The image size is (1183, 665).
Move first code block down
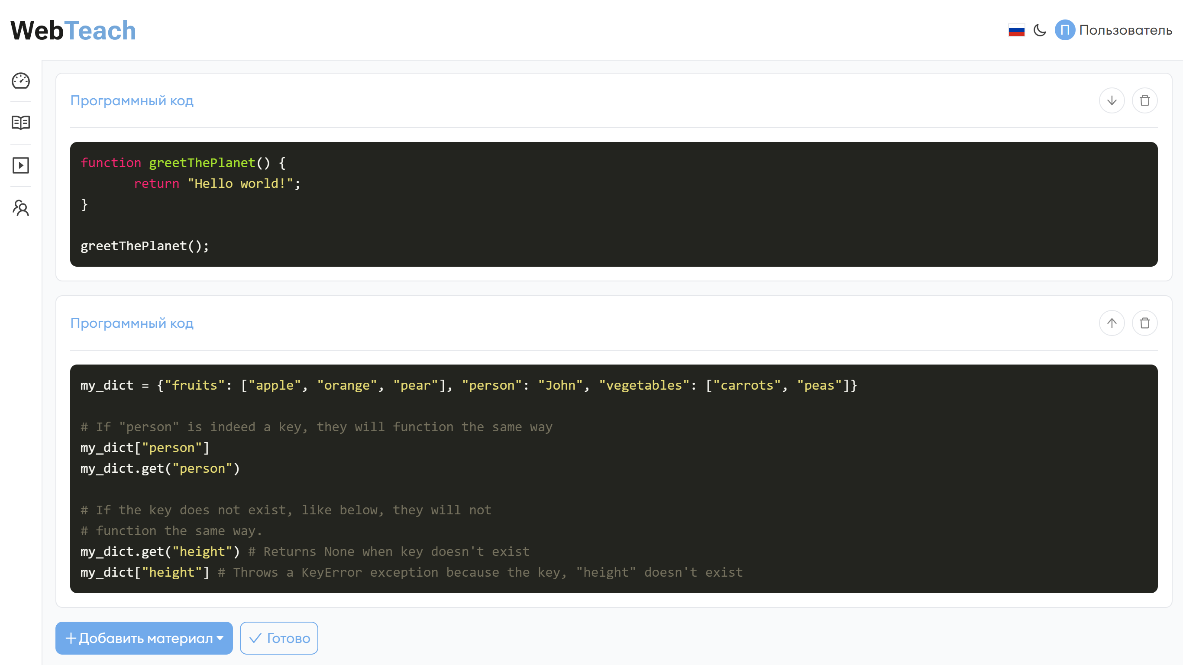(x=1112, y=100)
